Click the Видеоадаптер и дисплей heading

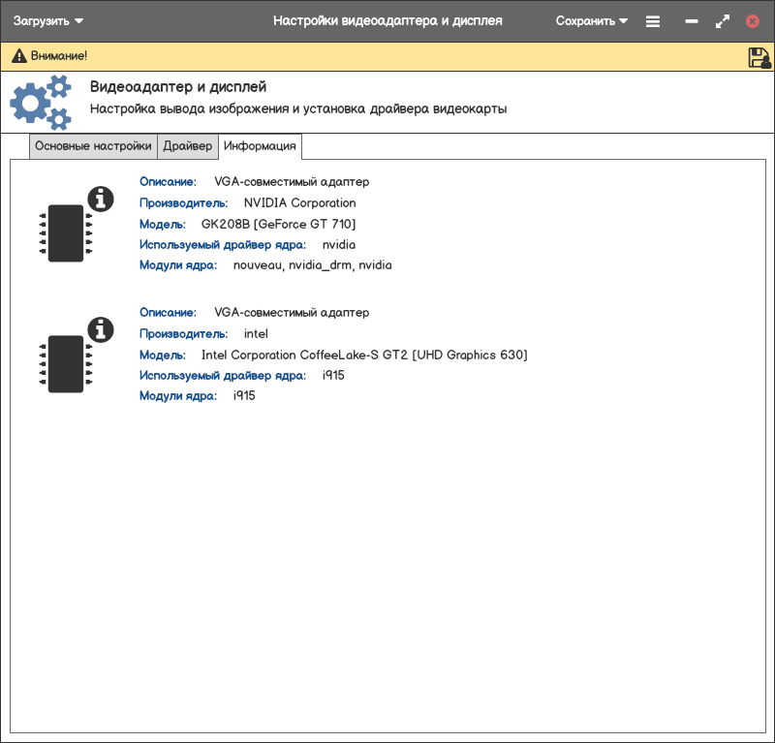[177, 87]
